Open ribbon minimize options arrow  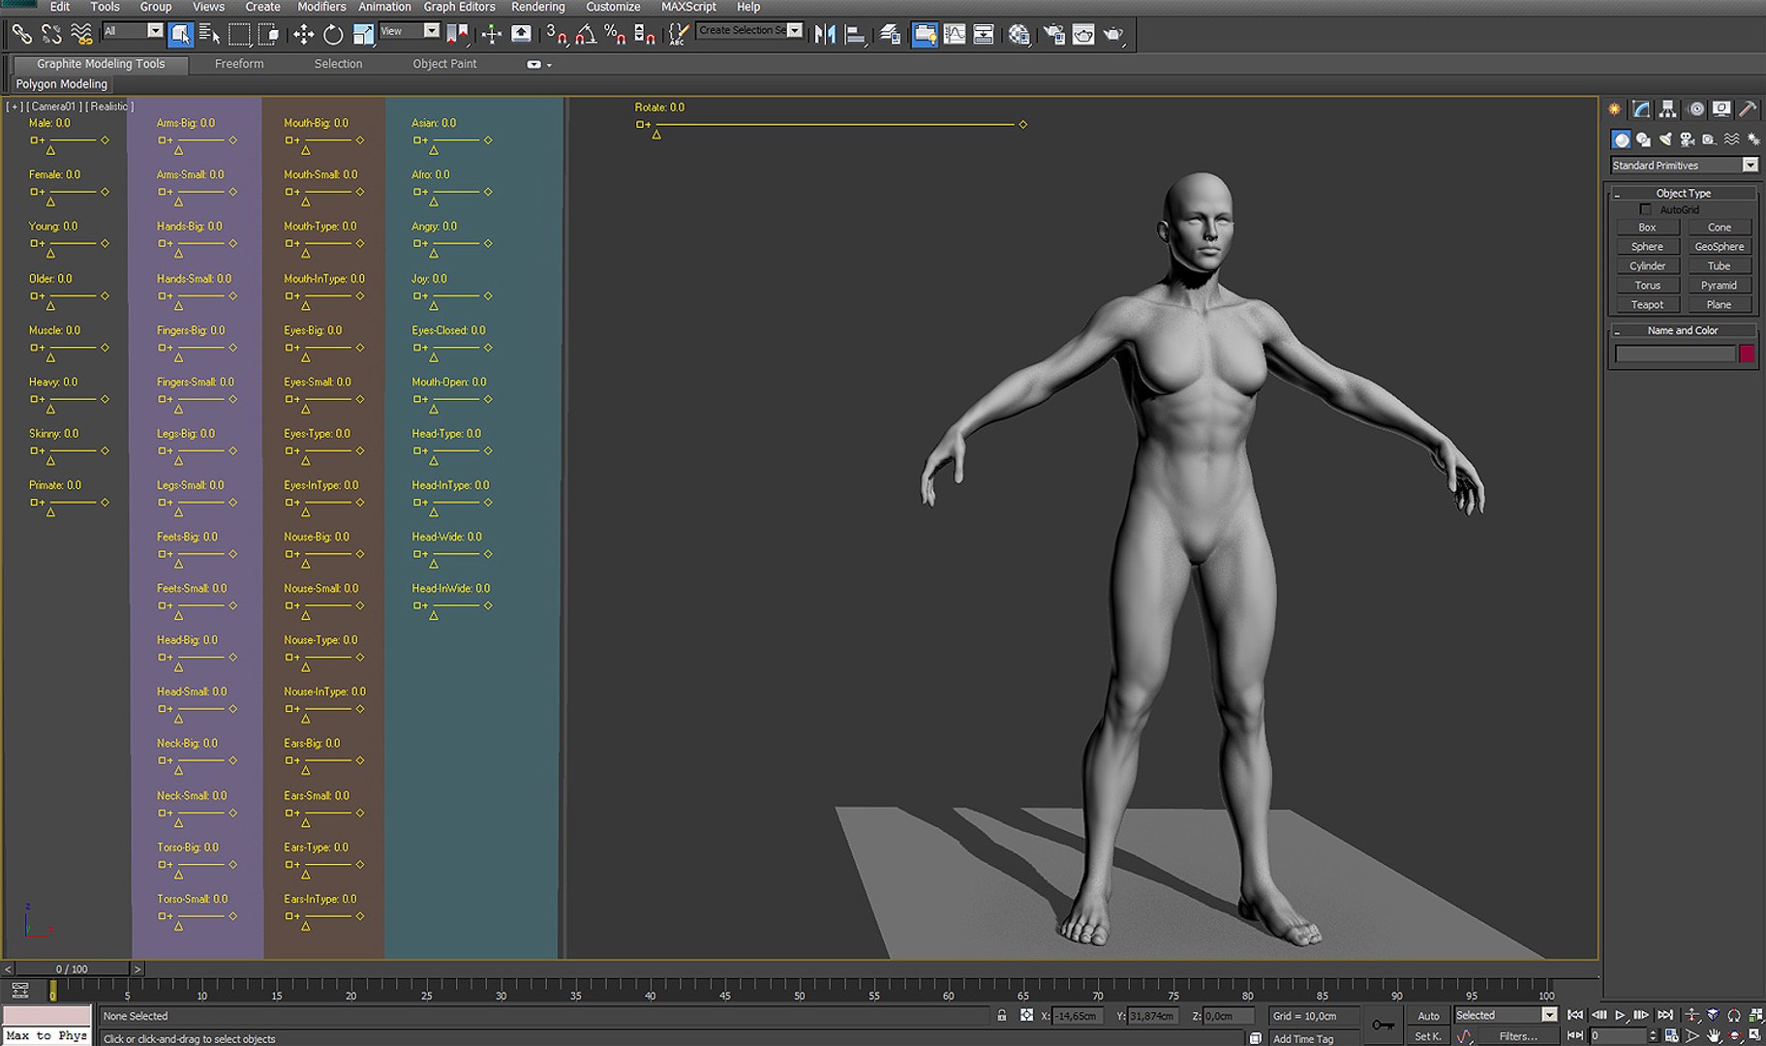pos(550,65)
